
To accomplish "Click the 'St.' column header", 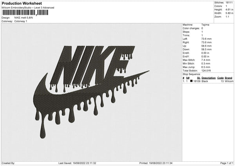I will pyautogui.click(x=199, y=78).
